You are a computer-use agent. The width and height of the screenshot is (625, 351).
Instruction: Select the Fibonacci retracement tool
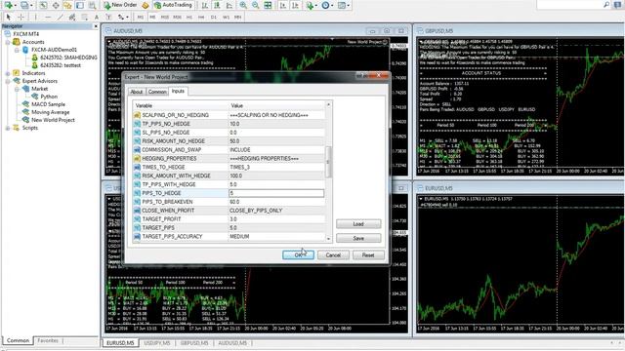[x=85, y=18]
